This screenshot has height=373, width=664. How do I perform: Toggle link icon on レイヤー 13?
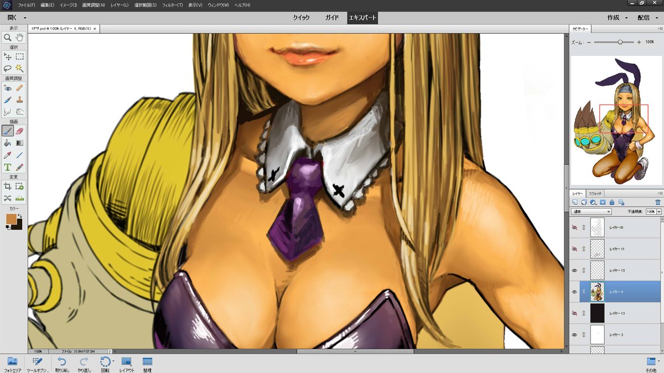click(584, 313)
